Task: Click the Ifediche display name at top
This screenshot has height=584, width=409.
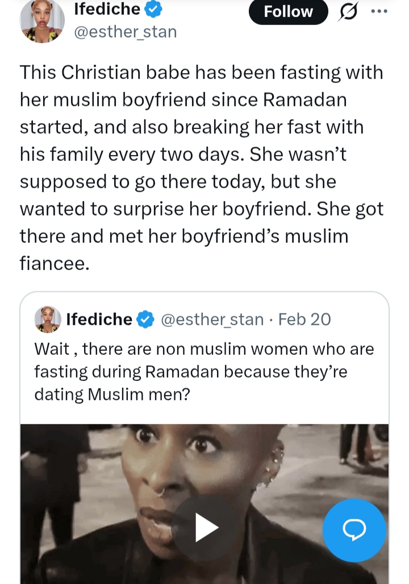Action: pos(107,9)
